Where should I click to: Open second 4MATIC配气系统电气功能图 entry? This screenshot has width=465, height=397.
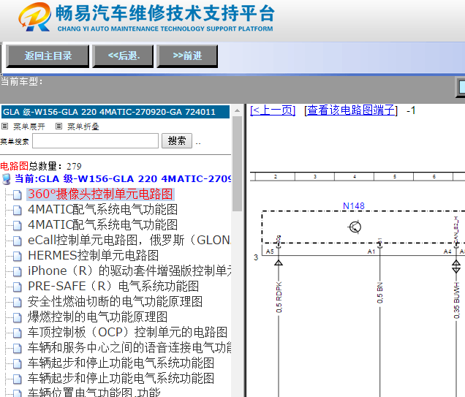pyautogui.click(x=102, y=224)
